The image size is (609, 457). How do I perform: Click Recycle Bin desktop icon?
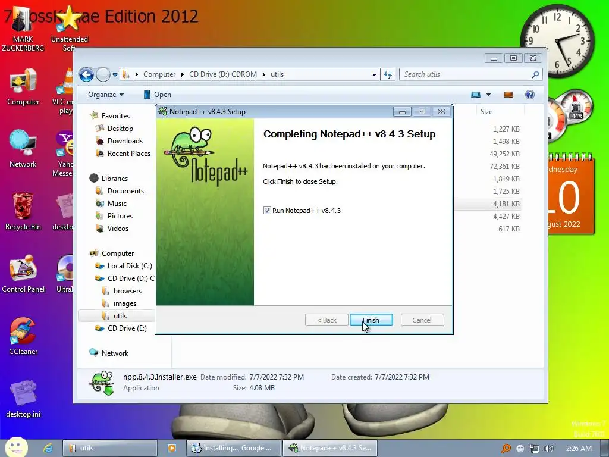tap(23, 212)
